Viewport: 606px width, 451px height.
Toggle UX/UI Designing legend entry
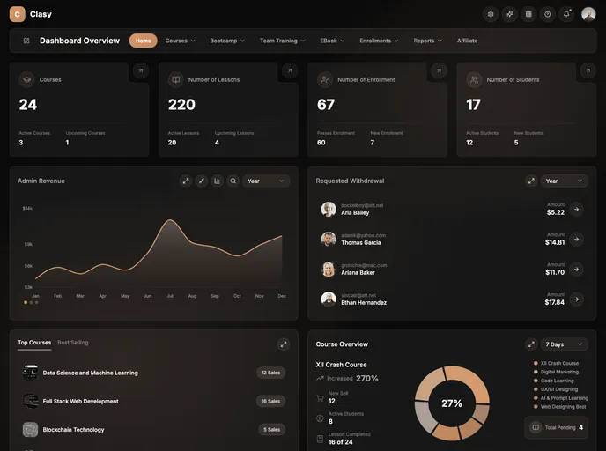556,389
